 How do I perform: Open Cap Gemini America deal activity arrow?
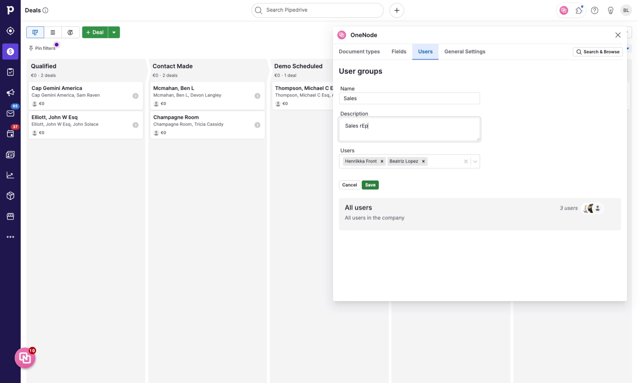pyautogui.click(x=135, y=96)
